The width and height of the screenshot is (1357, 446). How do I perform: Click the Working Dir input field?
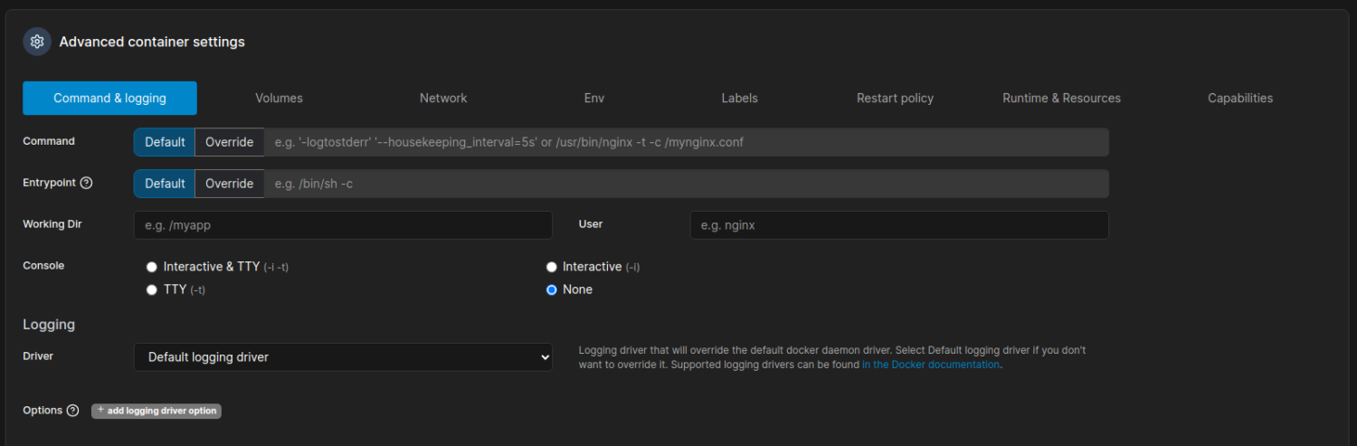click(x=343, y=225)
